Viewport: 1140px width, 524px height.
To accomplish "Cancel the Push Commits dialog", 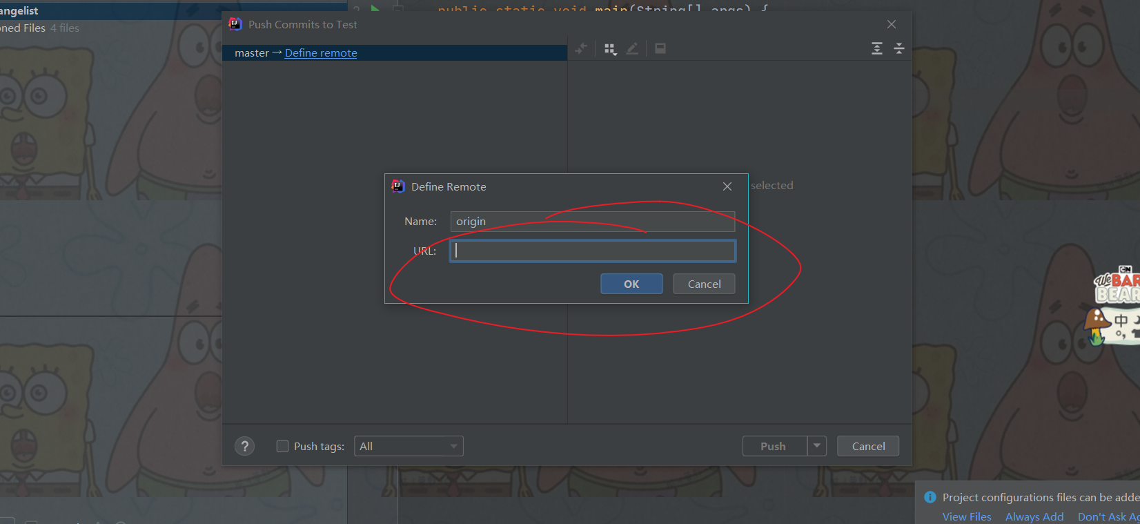I will [868, 446].
